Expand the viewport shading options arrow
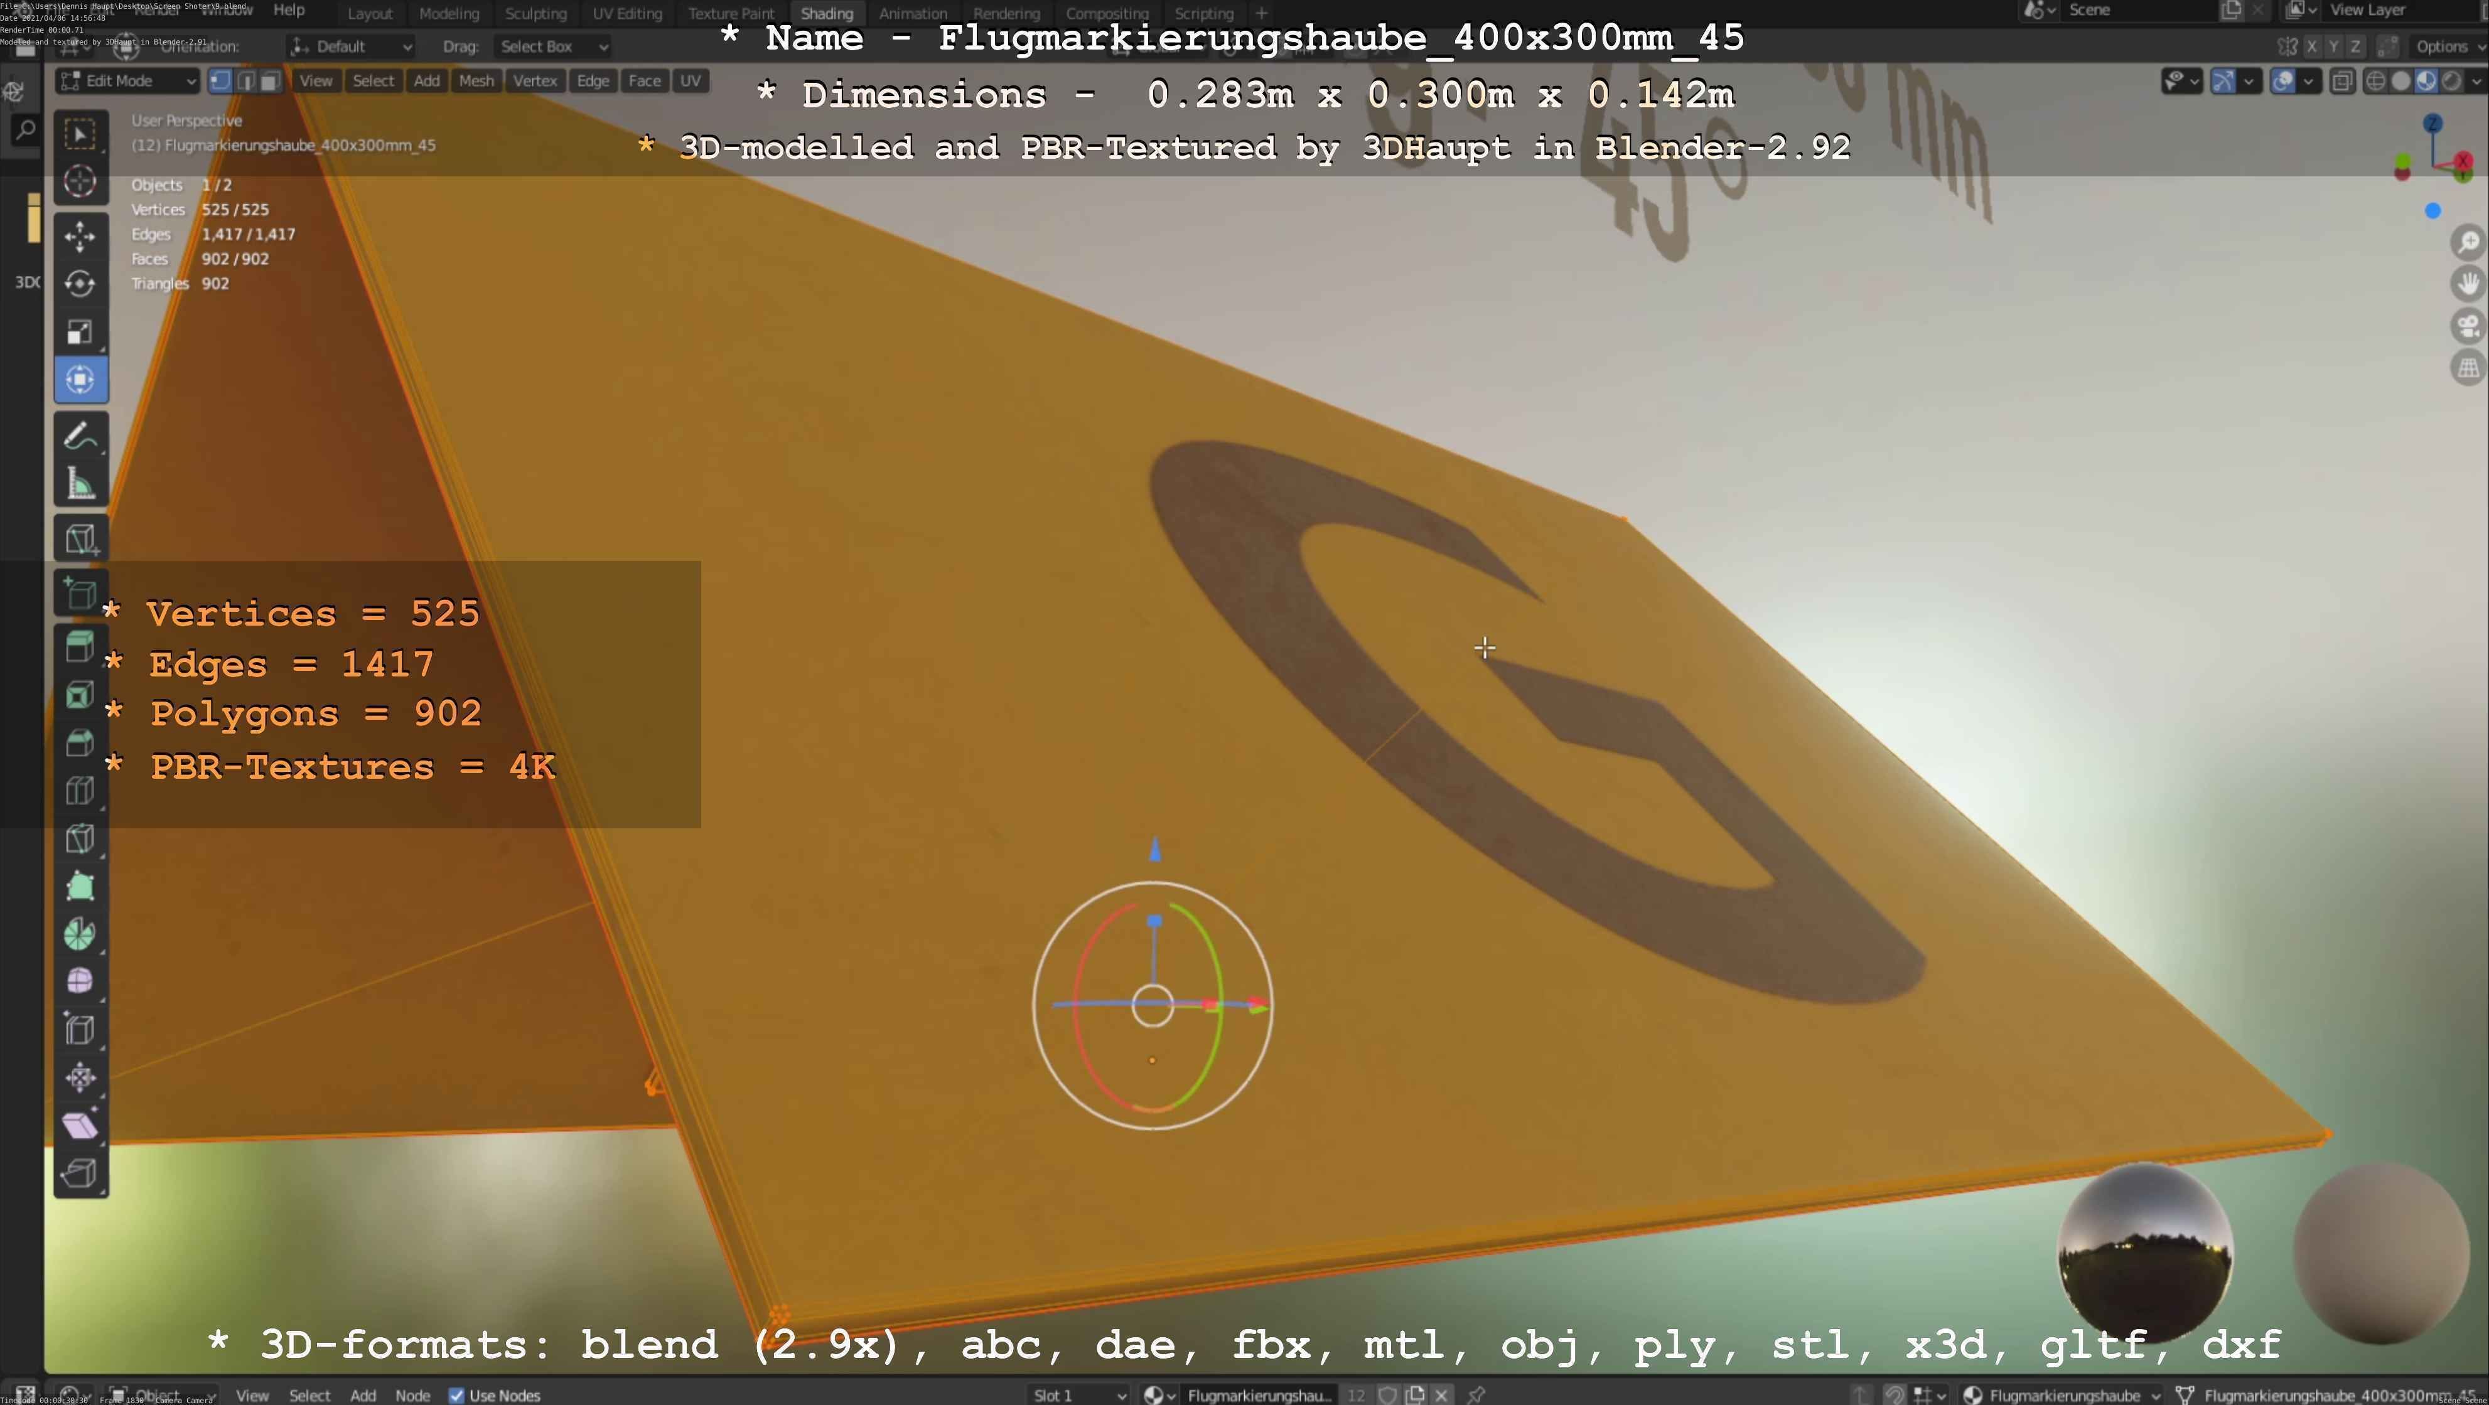 pos(2475,81)
